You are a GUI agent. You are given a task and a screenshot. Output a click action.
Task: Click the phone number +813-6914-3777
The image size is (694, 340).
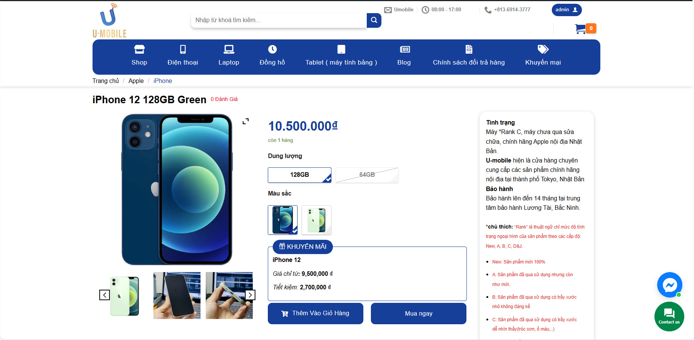pos(512,10)
